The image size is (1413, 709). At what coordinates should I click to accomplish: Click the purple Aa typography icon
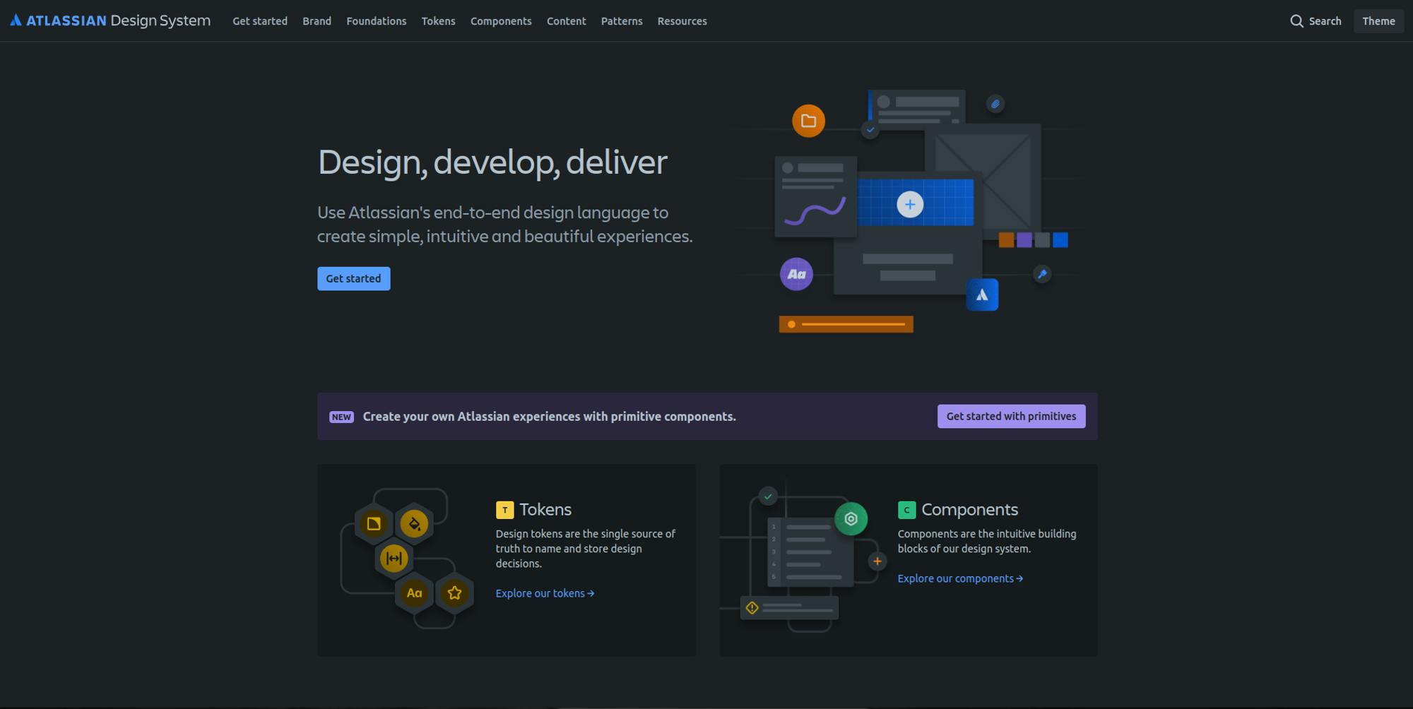pos(796,274)
